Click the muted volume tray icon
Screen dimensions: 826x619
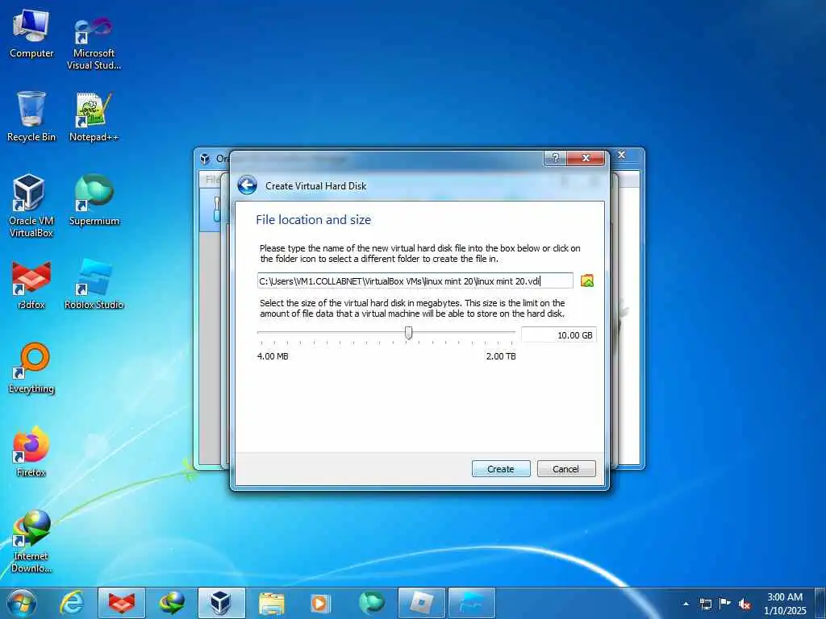pos(745,604)
